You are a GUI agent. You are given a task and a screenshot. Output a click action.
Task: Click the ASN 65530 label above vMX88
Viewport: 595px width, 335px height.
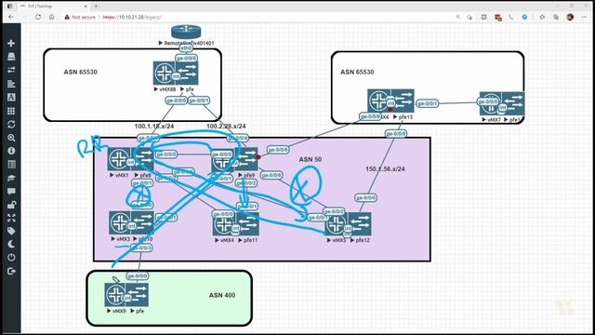click(81, 72)
